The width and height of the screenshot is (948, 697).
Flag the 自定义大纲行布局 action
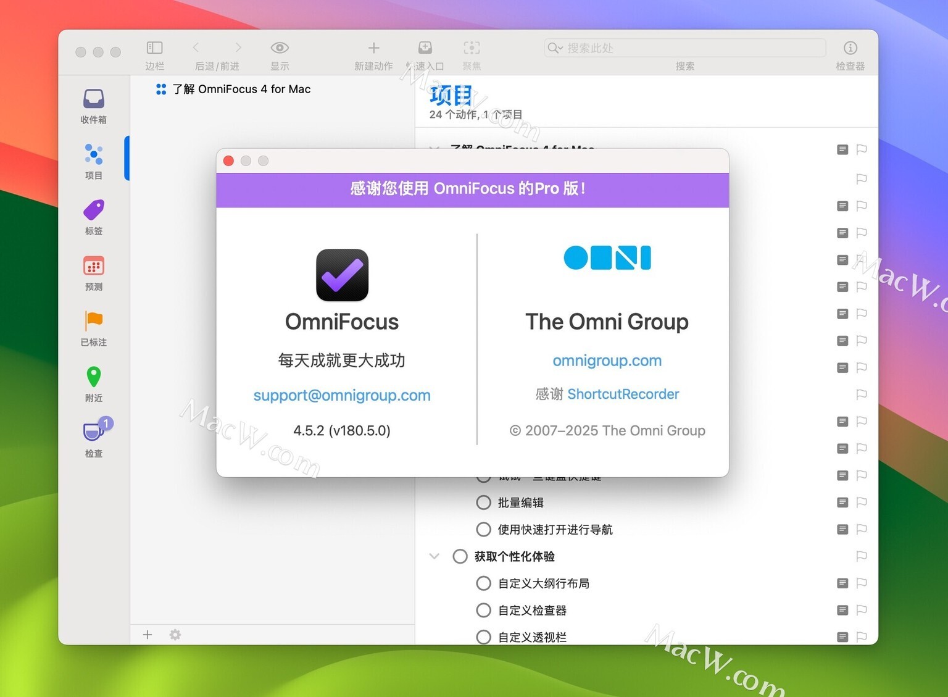click(x=862, y=583)
